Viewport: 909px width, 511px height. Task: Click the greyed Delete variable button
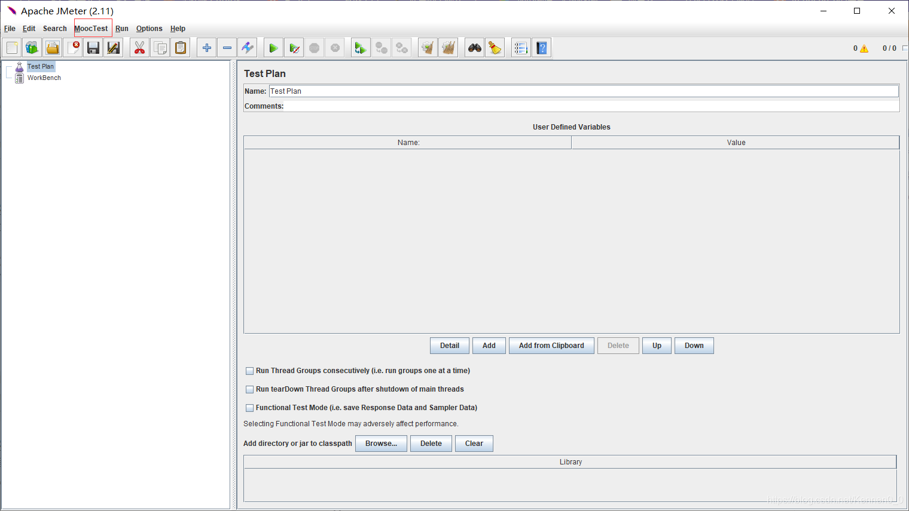[618, 346]
